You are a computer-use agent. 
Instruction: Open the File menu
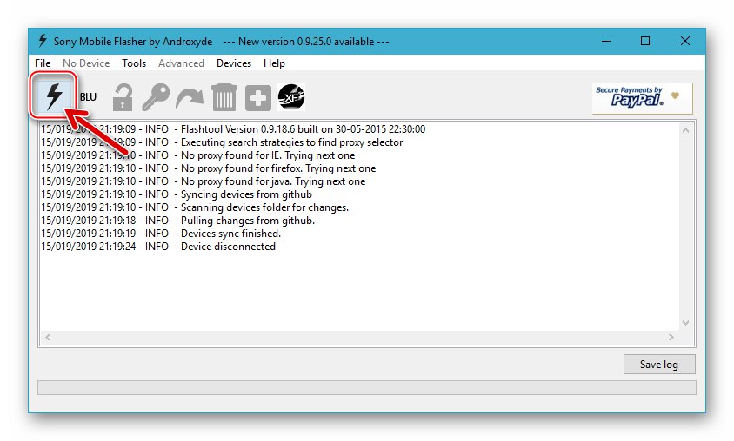pyautogui.click(x=43, y=63)
